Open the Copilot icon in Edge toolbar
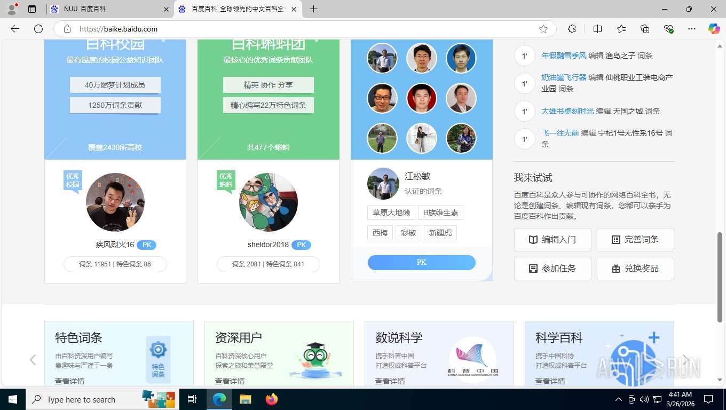 pyautogui.click(x=714, y=29)
